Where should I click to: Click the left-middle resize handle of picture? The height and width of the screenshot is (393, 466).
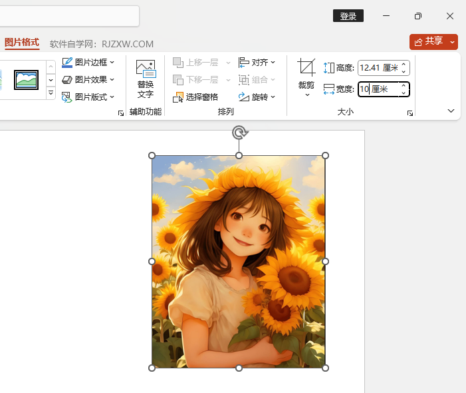pos(152,261)
